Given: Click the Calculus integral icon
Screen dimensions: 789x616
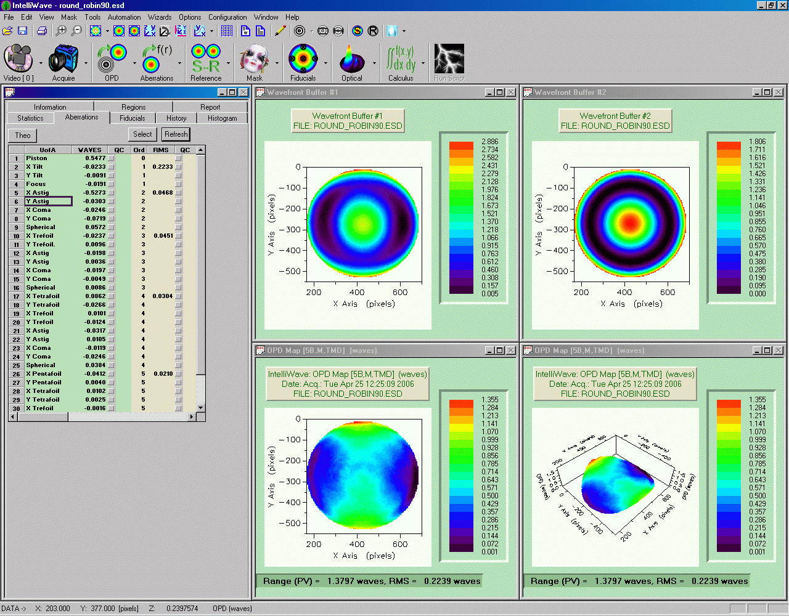Looking at the screenshot, I should pyautogui.click(x=401, y=60).
